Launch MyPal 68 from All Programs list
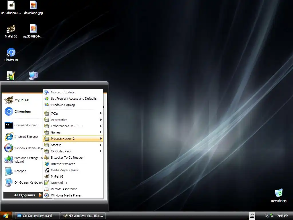Viewport: 293px width, 220px height. pyautogui.click(x=73, y=176)
